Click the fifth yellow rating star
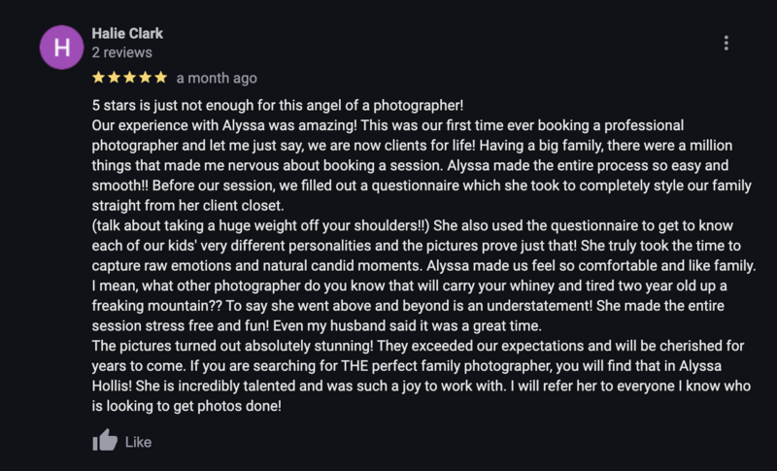 (160, 78)
